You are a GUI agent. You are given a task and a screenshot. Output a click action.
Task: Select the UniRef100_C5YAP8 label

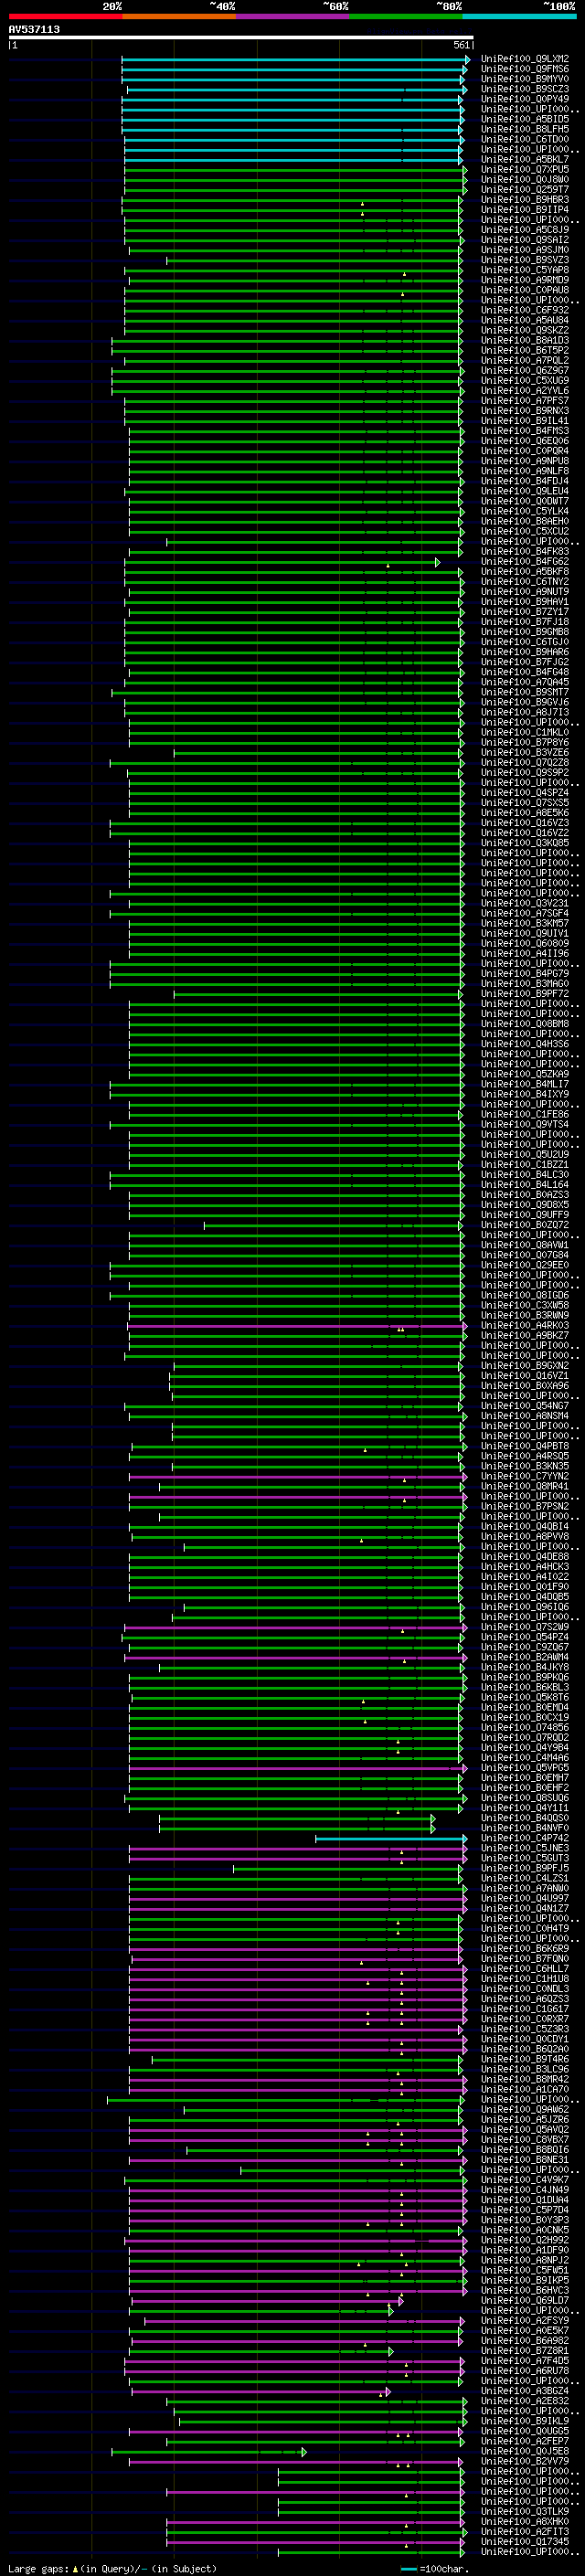point(525,270)
